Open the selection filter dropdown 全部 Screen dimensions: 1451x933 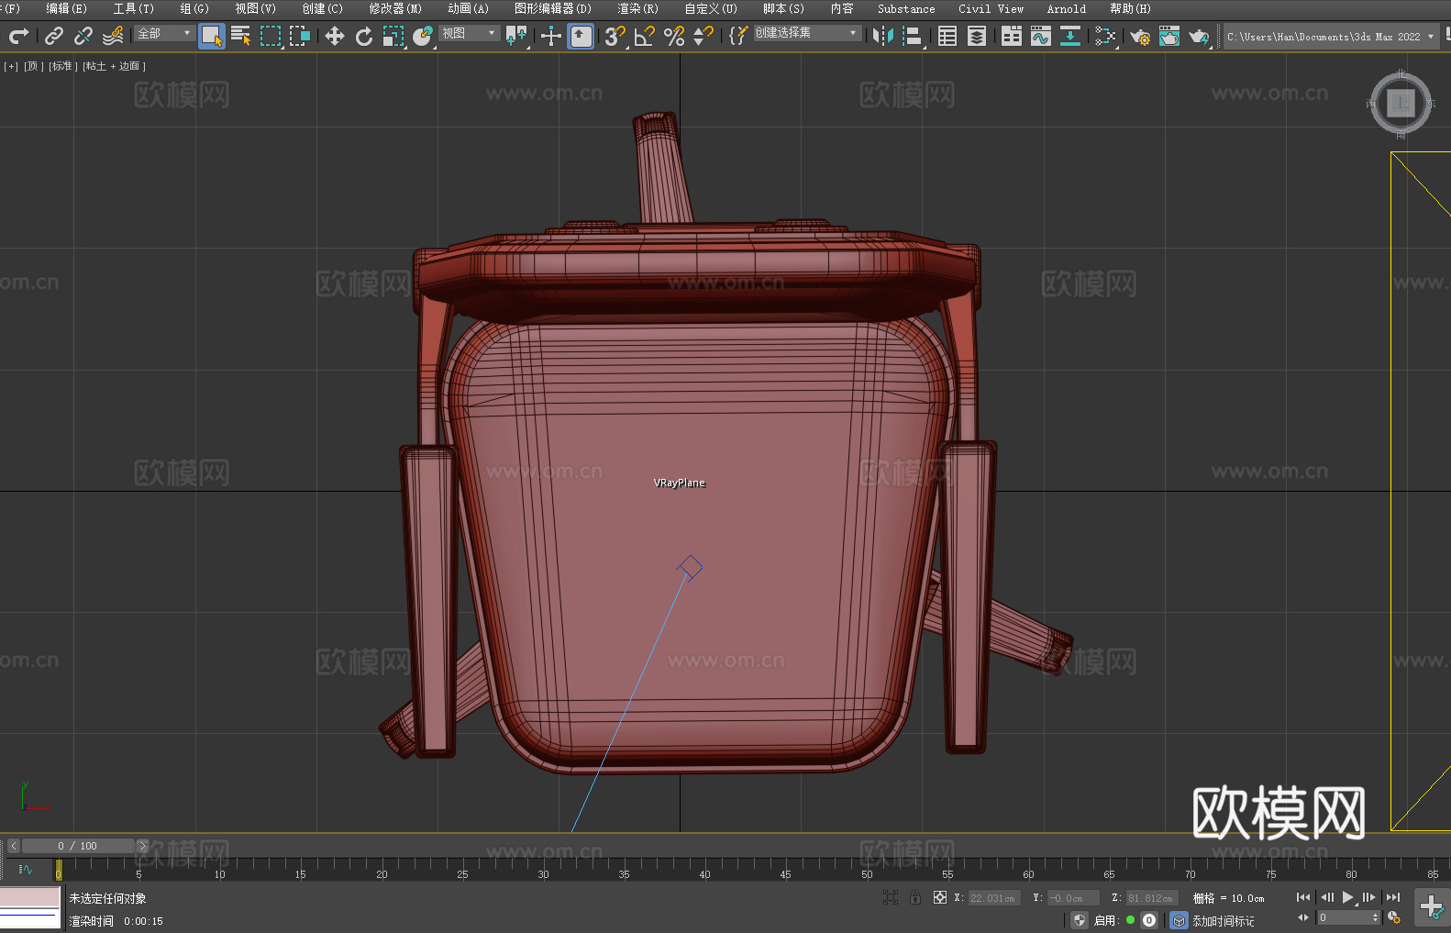(164, 33)
